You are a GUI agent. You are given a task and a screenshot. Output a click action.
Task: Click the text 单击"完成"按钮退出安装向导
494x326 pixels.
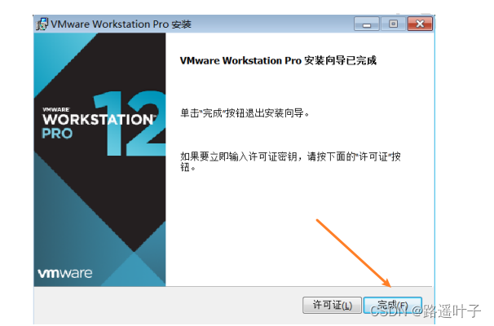point(245,112)
